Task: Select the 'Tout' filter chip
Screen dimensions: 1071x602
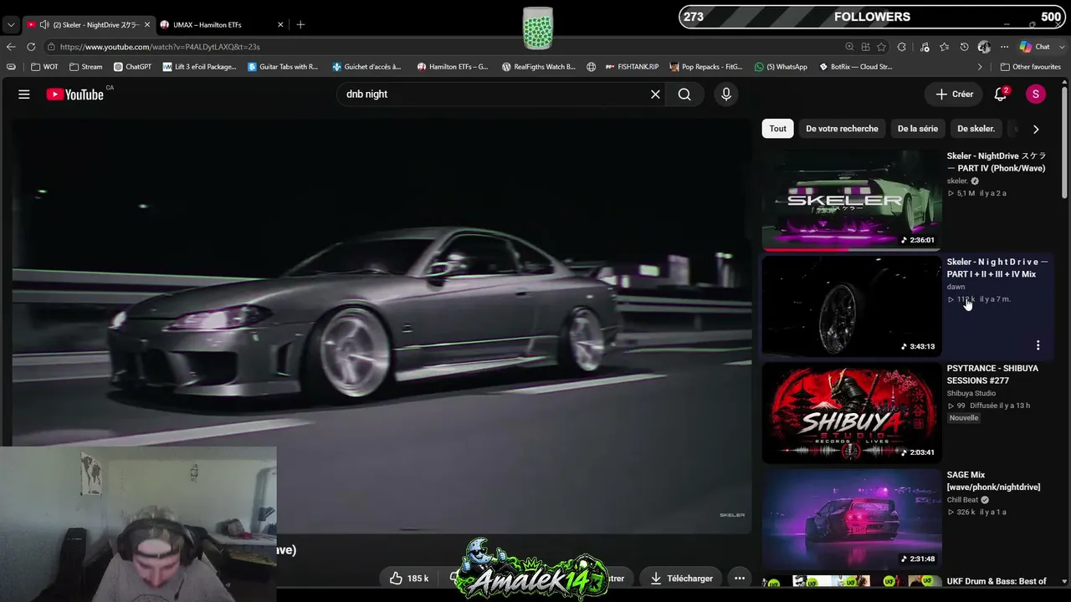Action: 778,129
